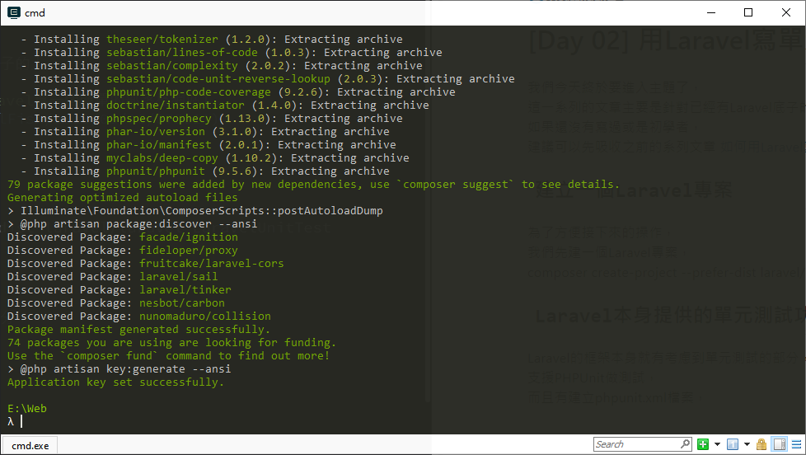Open the console list dropdown arrow
This screenshot has width=806, height=455.
click(x=747, y=444)
